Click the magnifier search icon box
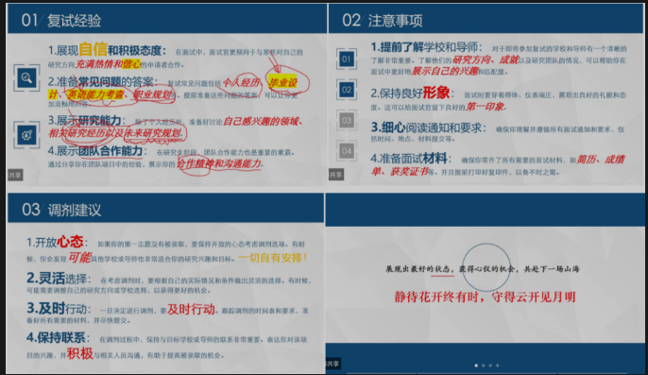 pyautogui.click(x=26, y=77)
